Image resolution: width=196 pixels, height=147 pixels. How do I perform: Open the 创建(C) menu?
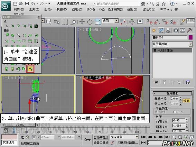[x=77, y=9]
